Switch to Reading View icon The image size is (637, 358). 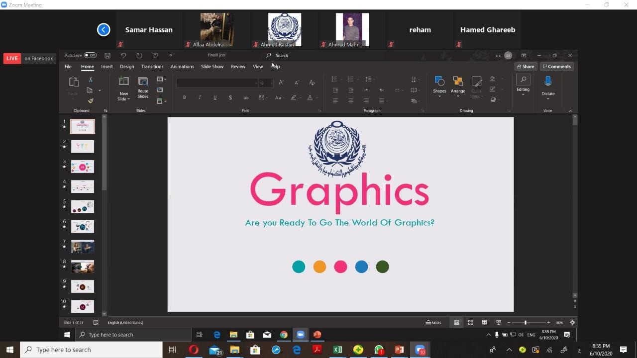click(484, 322)
